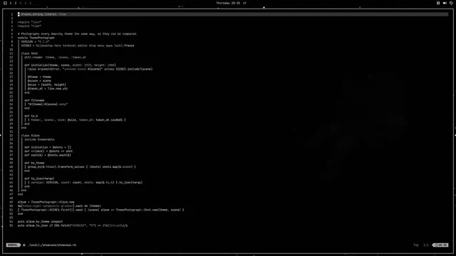
Task: Click the def filename line
Action: [x=34, y=100]
